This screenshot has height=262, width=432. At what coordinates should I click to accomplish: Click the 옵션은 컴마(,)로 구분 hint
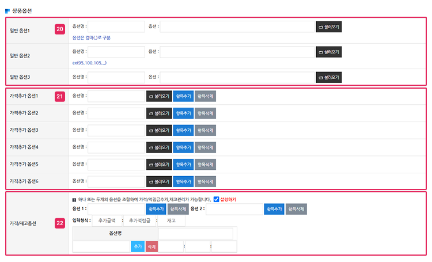[91, 37]
